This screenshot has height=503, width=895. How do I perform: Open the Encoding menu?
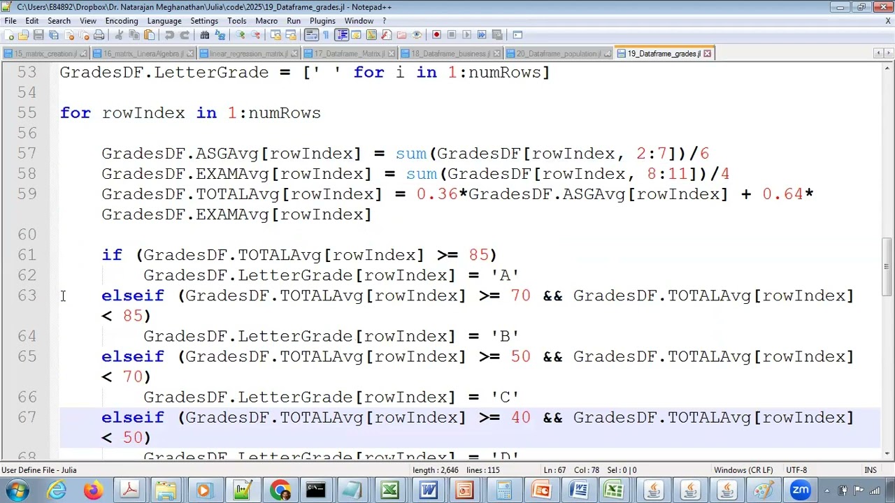coord(122,21)
